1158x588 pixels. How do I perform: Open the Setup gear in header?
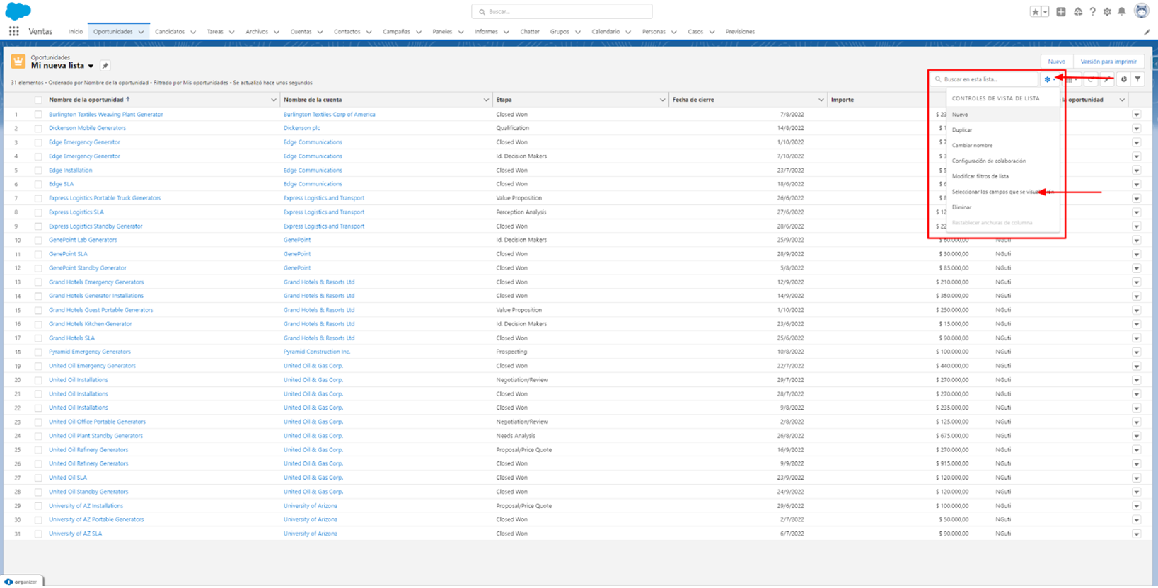click(1107, 11)
